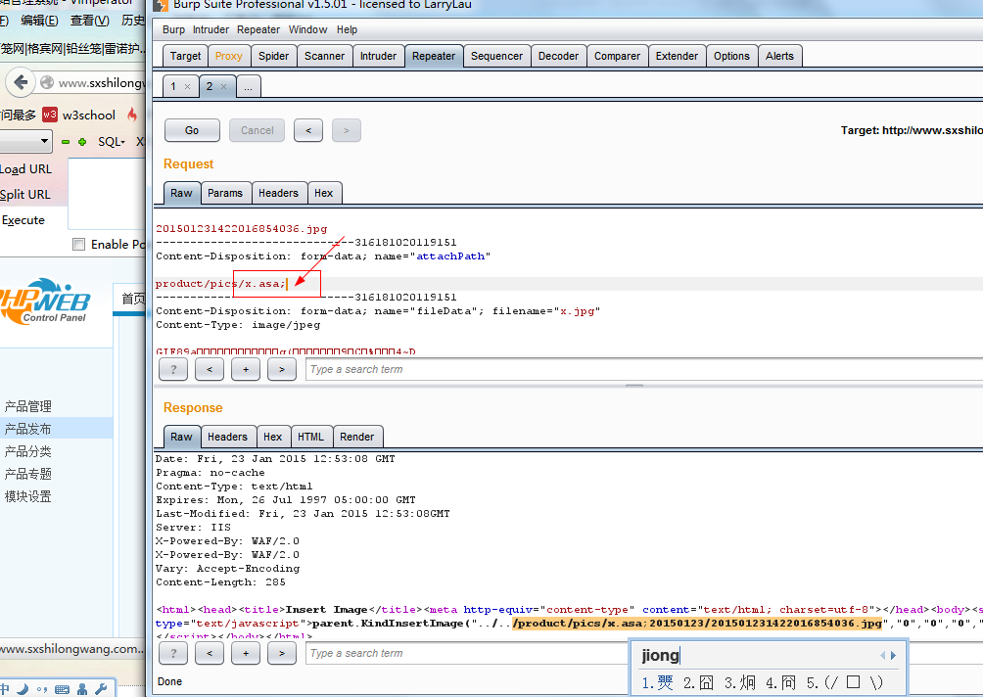Click the Cancel button
Screen dimensions: 983x697
[x=257, y=130]
